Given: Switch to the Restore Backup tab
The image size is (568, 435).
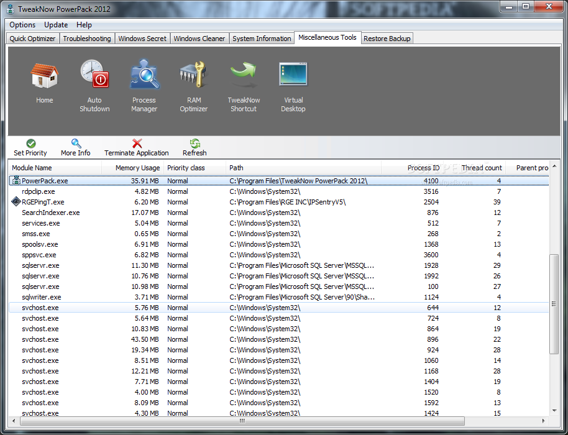Looking at the screenshot, I should point(387,39).
